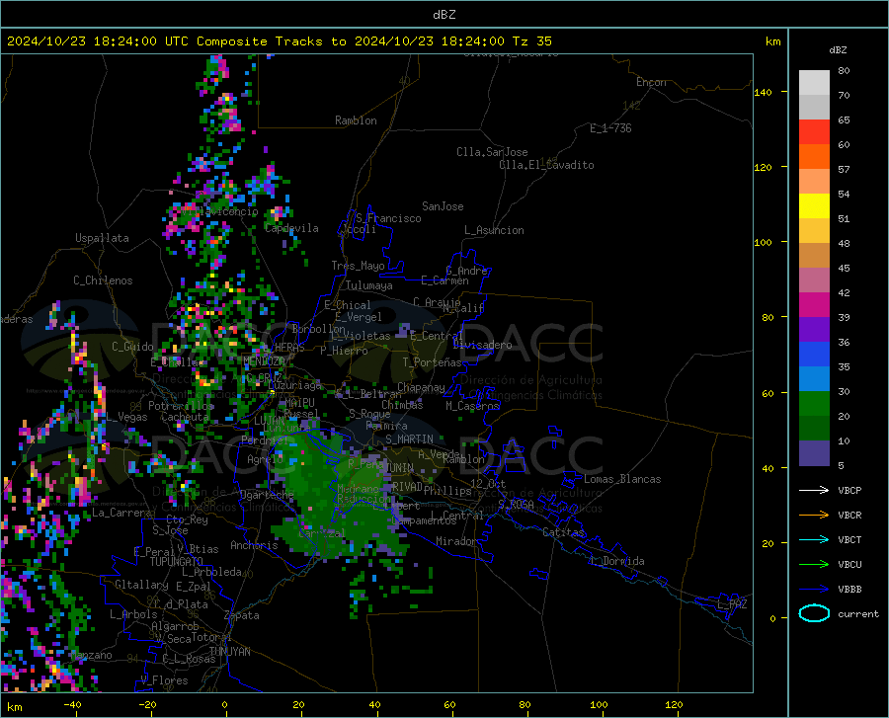Click the 12_Oct map label

(x=488, y=483)
